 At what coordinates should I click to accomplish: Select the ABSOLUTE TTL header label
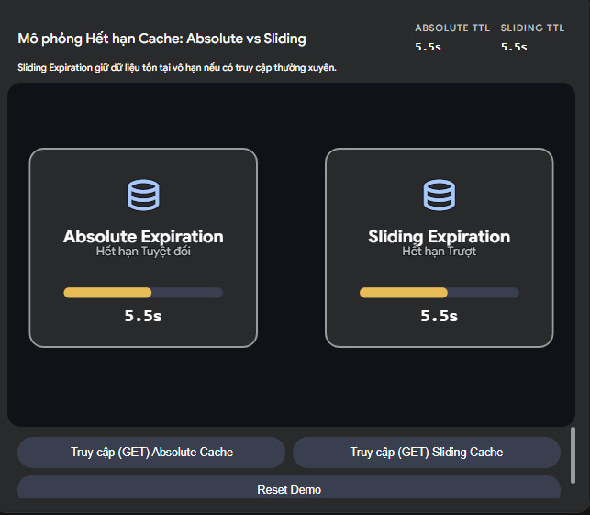tap(452, 28)
